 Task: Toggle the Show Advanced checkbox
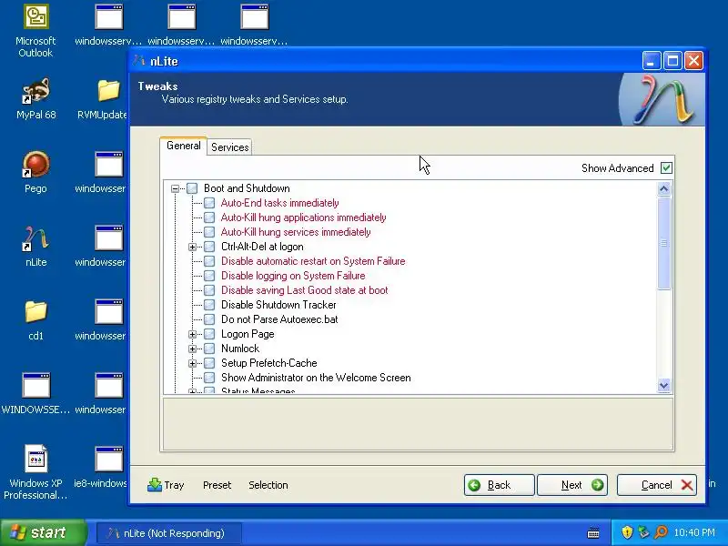tap(666, 168)
